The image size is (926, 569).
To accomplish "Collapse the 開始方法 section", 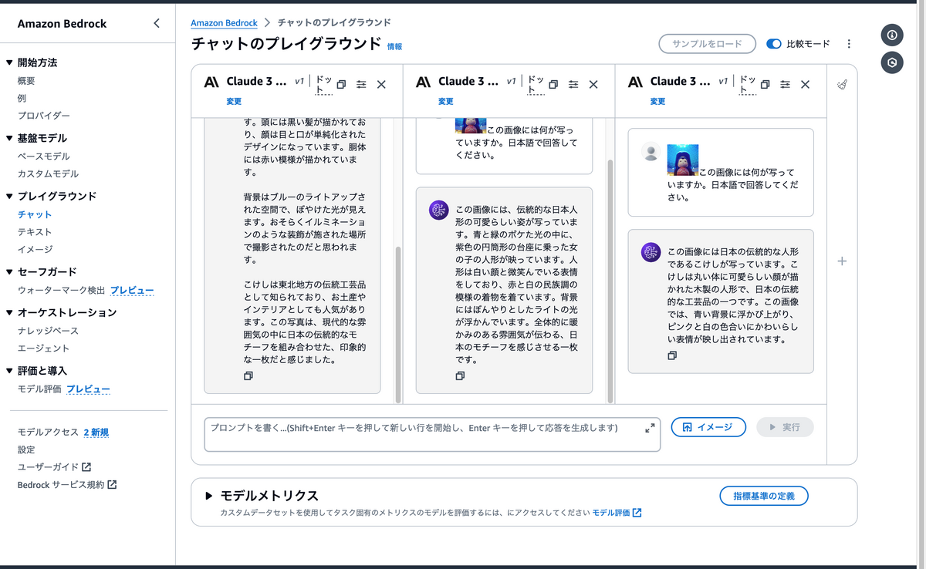I will 9,62.
